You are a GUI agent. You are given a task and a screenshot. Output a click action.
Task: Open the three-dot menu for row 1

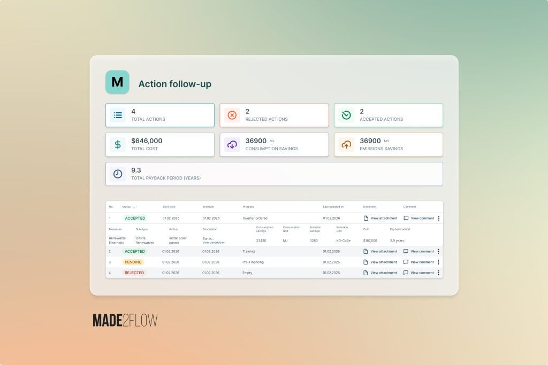[439, 218]
